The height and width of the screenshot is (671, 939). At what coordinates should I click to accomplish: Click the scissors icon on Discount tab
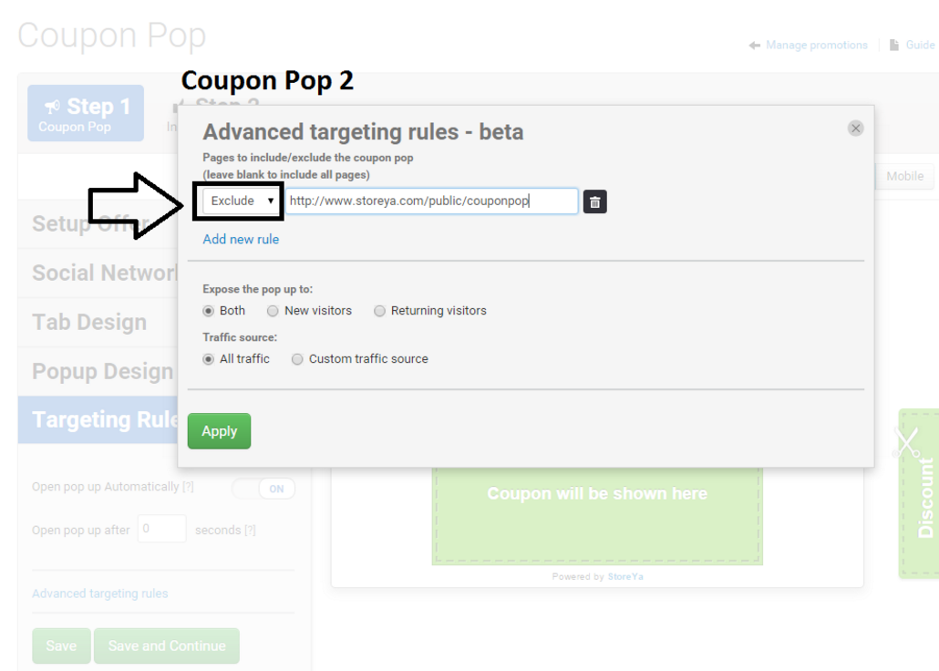pyautogui.click(x=906, y=444)
